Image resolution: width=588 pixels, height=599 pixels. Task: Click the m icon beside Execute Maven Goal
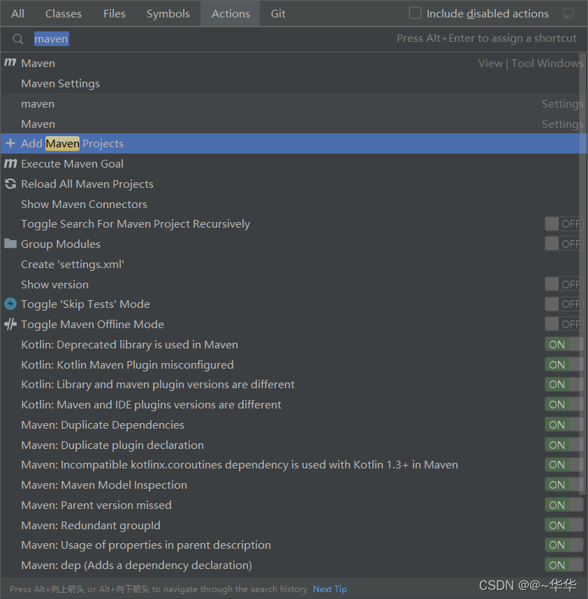9,163
